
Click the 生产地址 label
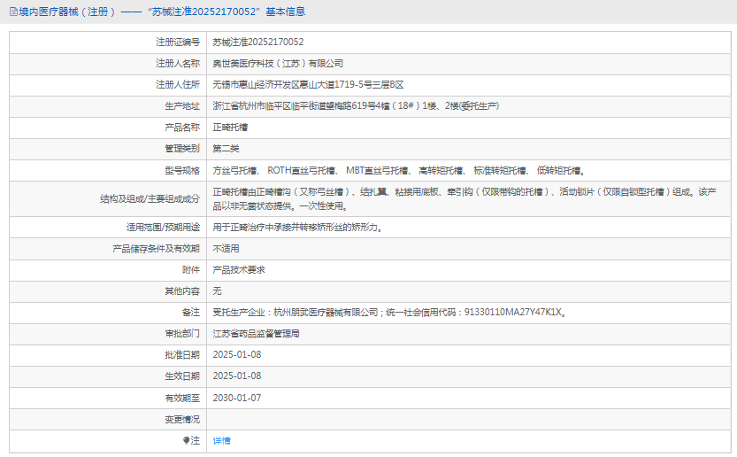pos(182,106)
